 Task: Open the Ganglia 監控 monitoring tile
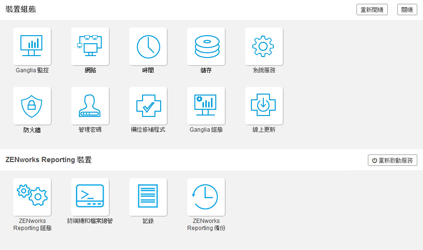(32, 47)
